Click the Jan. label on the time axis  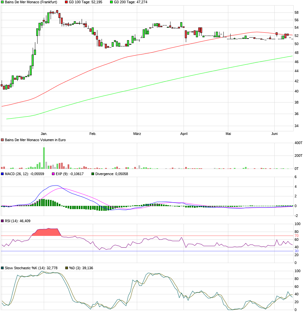click(44, 134)
